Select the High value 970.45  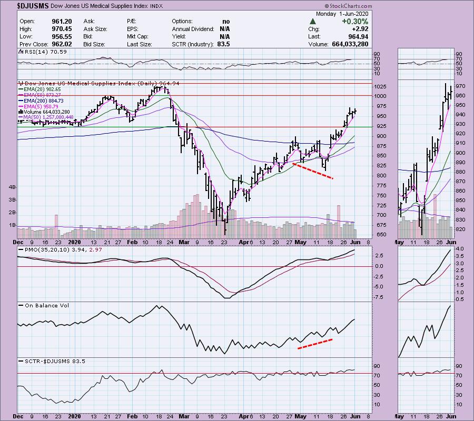(x=62, y=29)
